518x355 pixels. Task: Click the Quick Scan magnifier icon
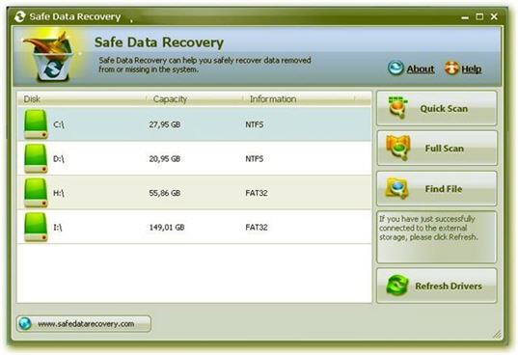pyautogui.click(x=397, y=107)
